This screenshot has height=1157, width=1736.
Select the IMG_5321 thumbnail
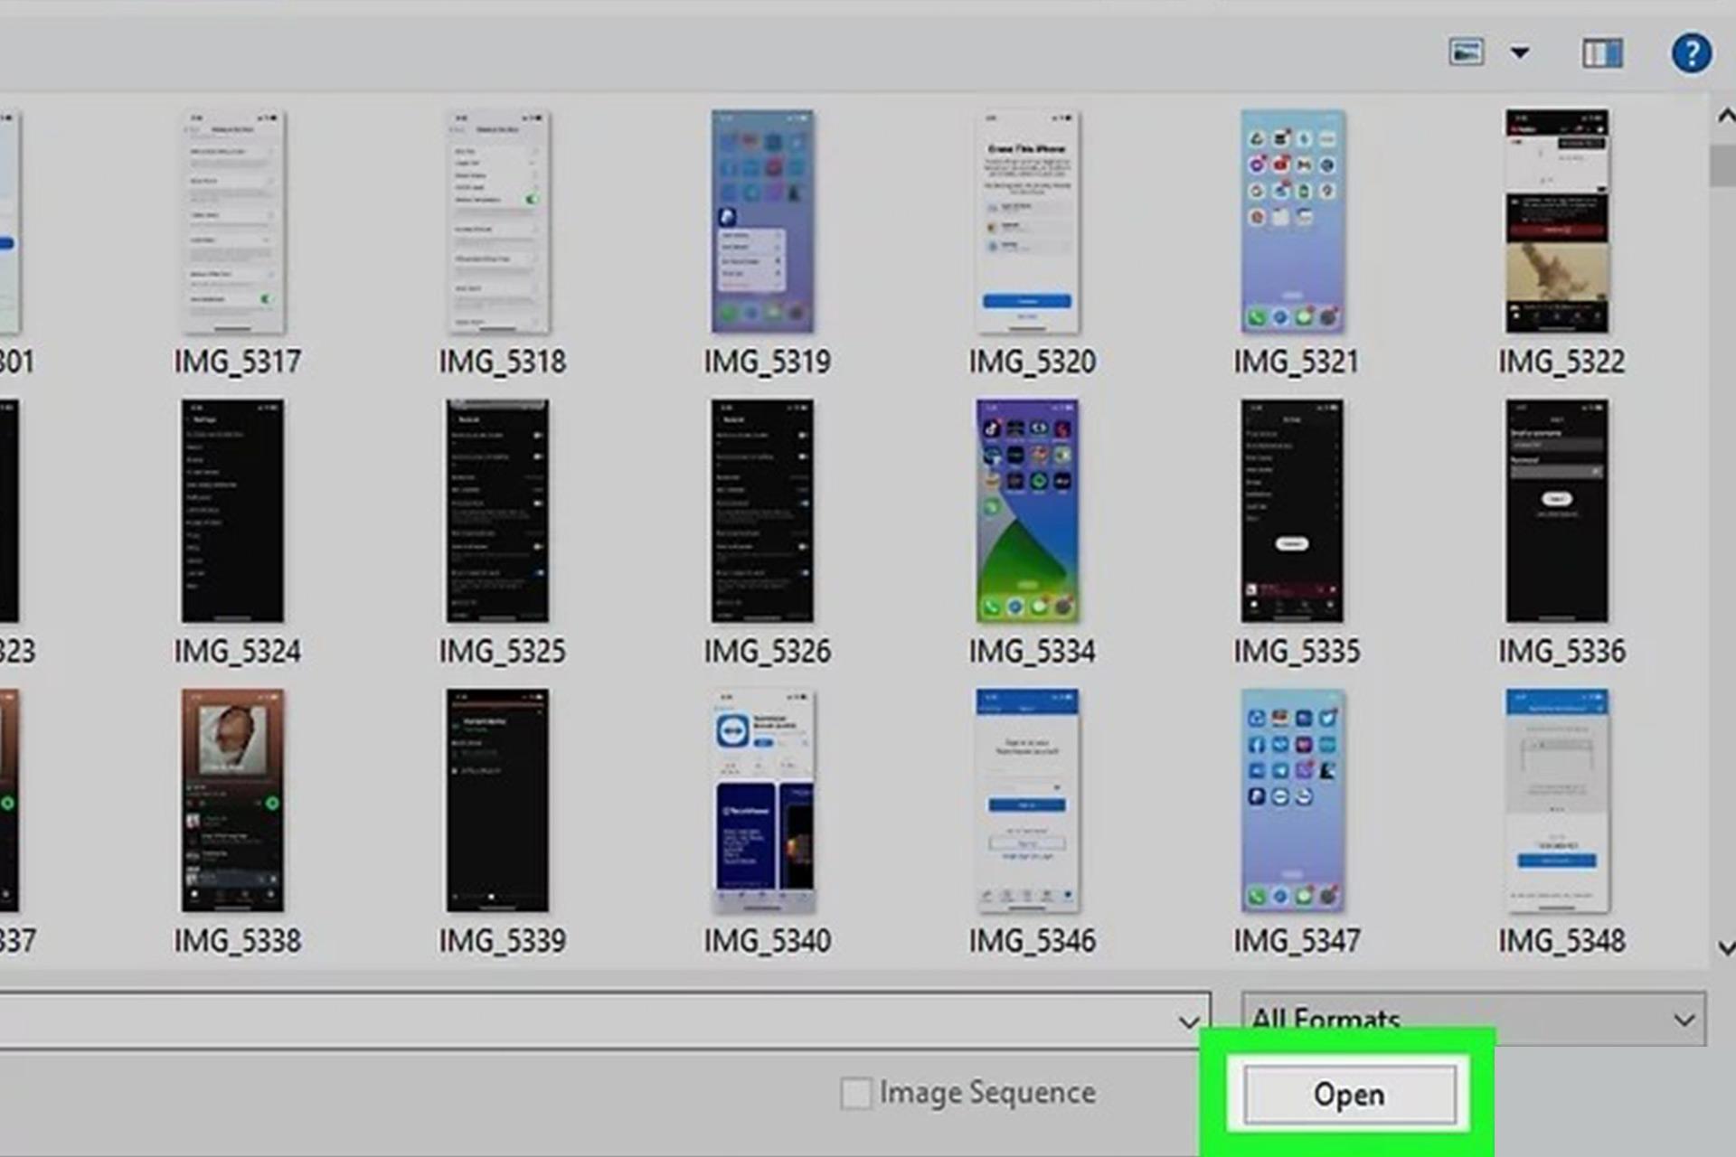(x=1293, y=221)
